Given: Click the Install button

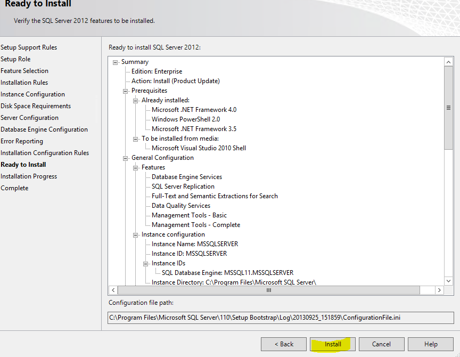Looking at the screenshot, I should click(332, 344).
